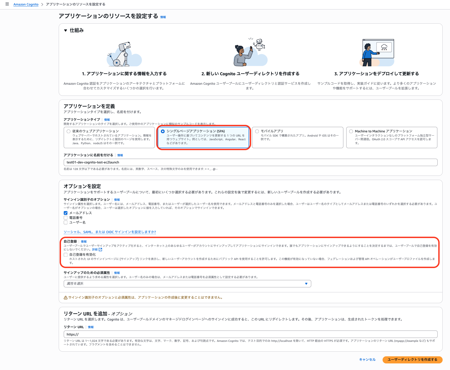Open 情報 link beside アプリケーションに名前を付ける
The height and width of the screenshot is (370, 450).
120,155
